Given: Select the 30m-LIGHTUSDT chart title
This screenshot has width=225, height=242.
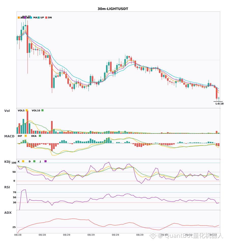Looking at the screenshot, I should tap(113, 9).
